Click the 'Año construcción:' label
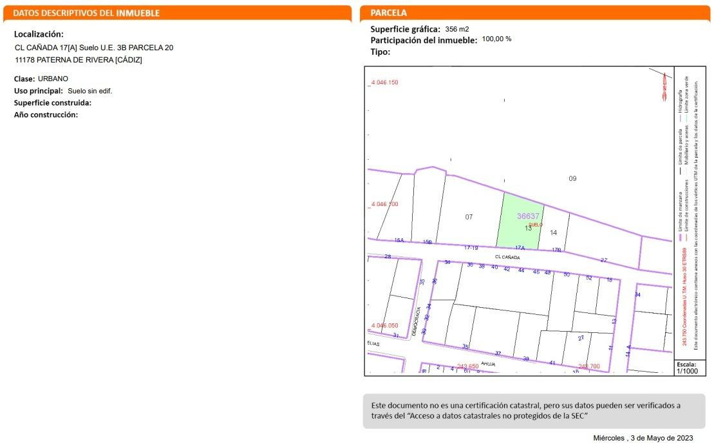Image resolution: width=714 pixels, height=445 pixels. pos(46,115)
